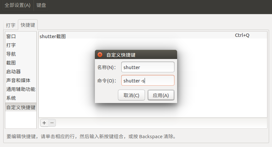Select the shutter截图 shortcut row

[x=153, y=35]
